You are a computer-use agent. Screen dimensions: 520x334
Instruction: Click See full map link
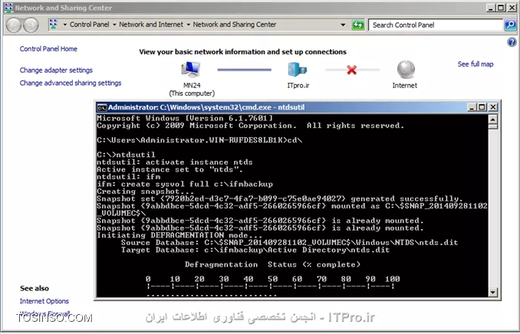click(476, 64)
